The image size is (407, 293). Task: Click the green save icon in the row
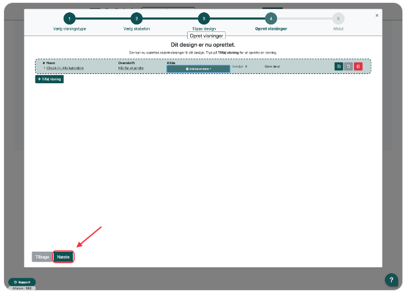point(338,66)
